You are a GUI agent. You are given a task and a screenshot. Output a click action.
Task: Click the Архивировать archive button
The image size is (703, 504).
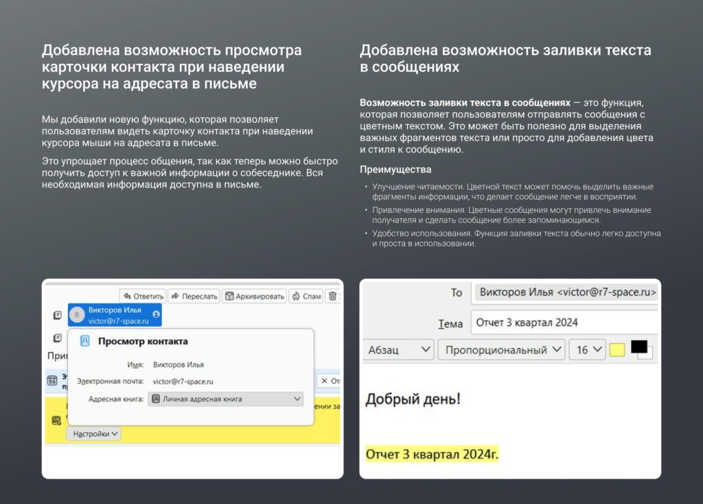254,297
